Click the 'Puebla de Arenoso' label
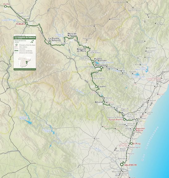This screenshot has height=178, width=169. click(x=100, y=60)
